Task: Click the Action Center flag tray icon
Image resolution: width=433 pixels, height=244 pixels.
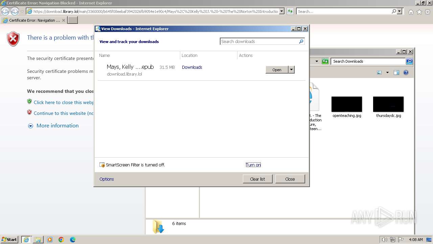Action: click(x=401, y=240)
